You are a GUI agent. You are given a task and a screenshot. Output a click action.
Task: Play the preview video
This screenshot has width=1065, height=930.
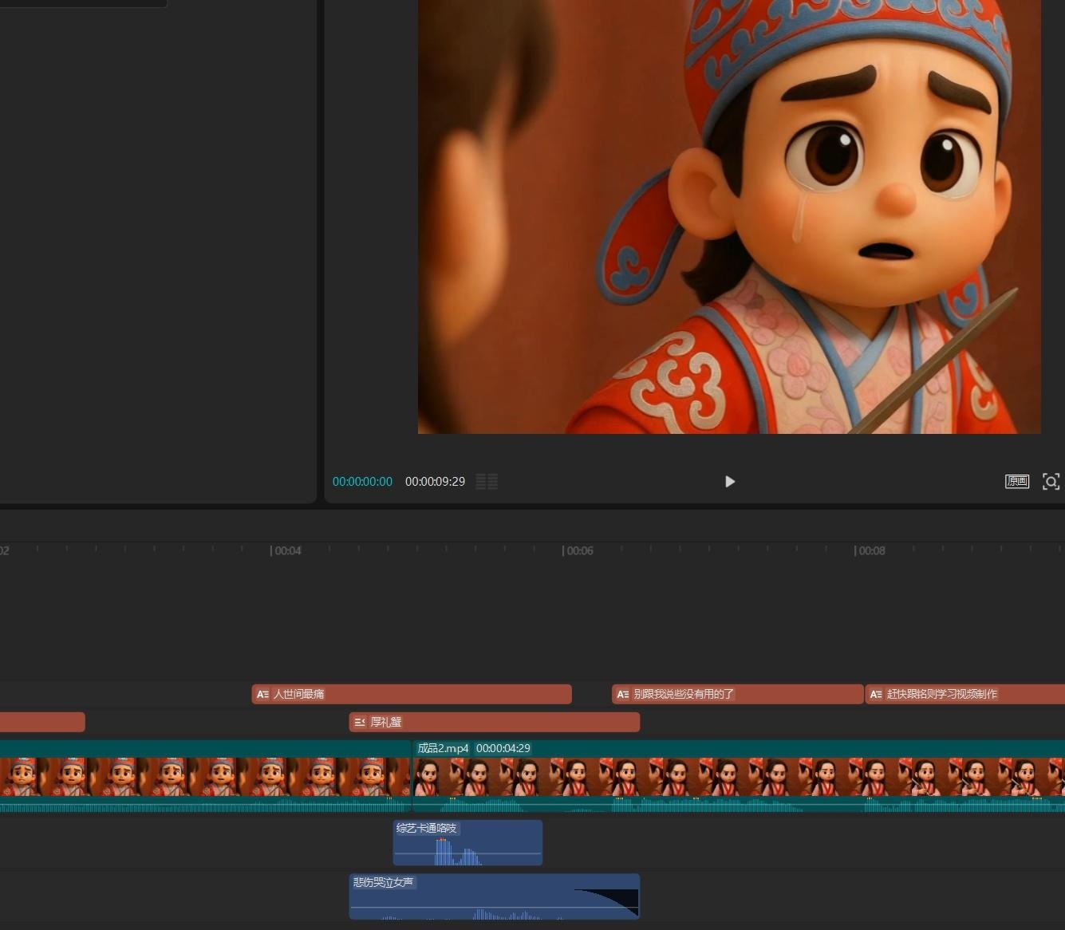click(x=729, y=482)
